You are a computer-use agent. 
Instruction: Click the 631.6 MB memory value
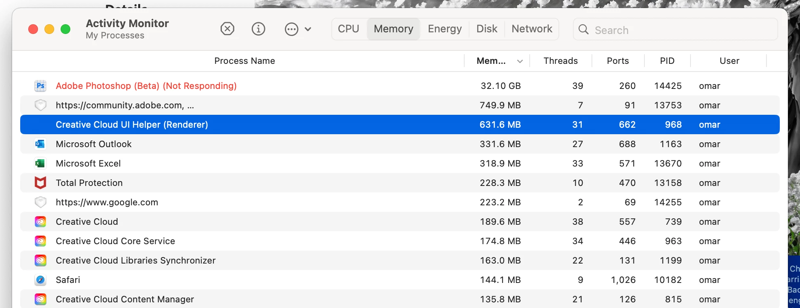500,125
